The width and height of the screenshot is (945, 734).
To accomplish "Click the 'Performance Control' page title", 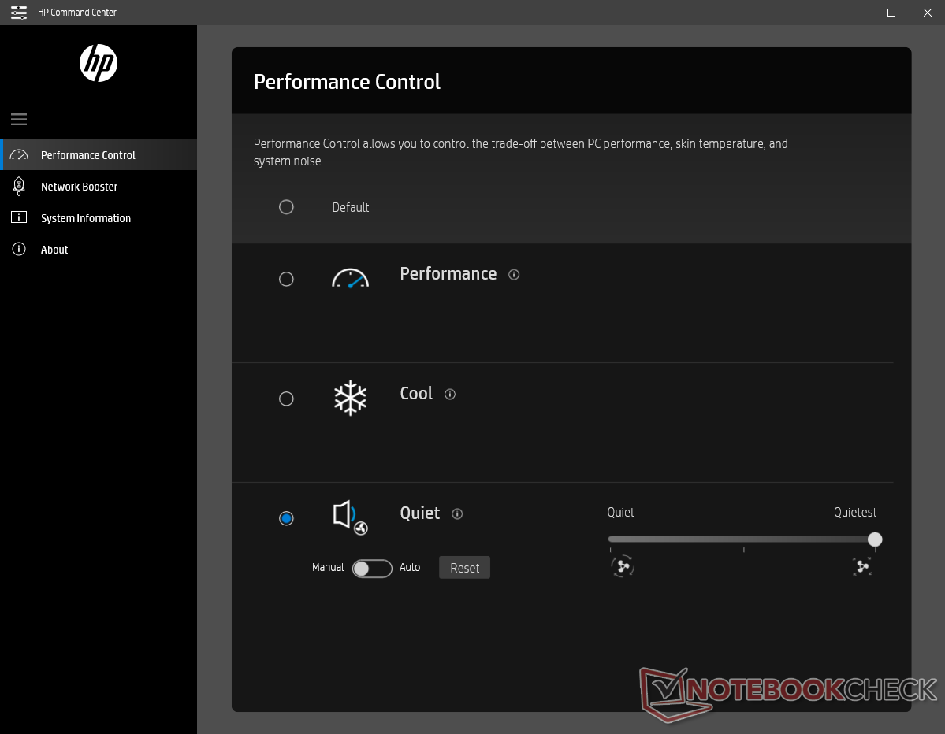I will click(x=347, y=81).
